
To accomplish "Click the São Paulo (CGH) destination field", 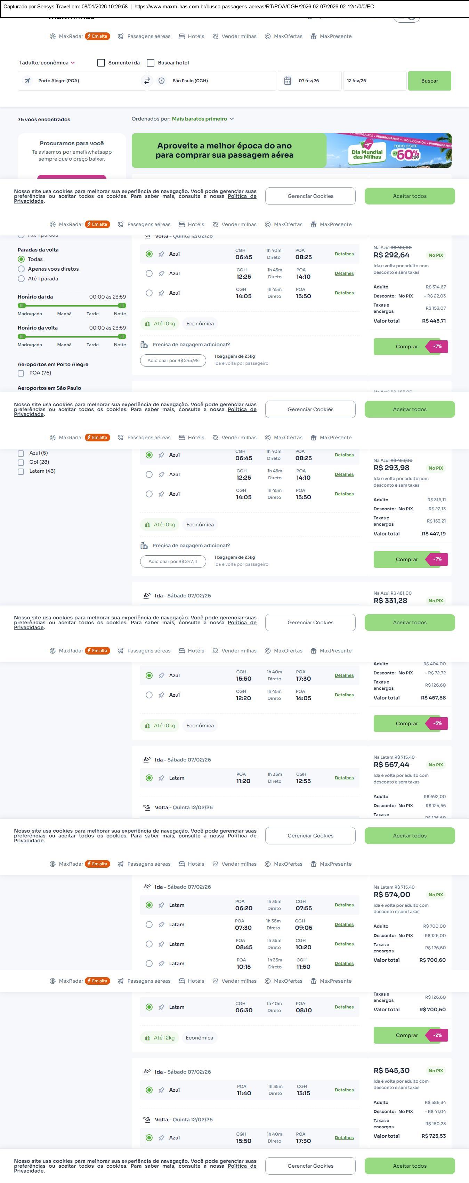I will (216, 81).
